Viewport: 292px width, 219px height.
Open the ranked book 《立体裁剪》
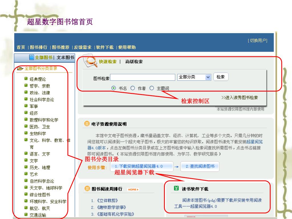point(107,200)
